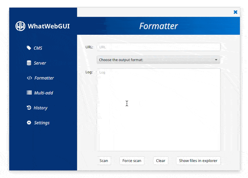This screenshot has width=248, height=178.
Task: Select Formatter in the sidebar
Action: coord(44,78)
